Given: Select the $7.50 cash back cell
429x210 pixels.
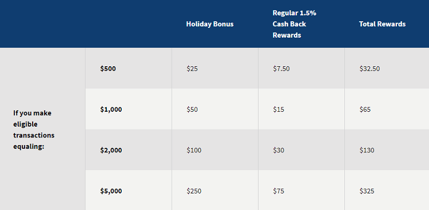Looking at the screenshot, I should (281, 68).
